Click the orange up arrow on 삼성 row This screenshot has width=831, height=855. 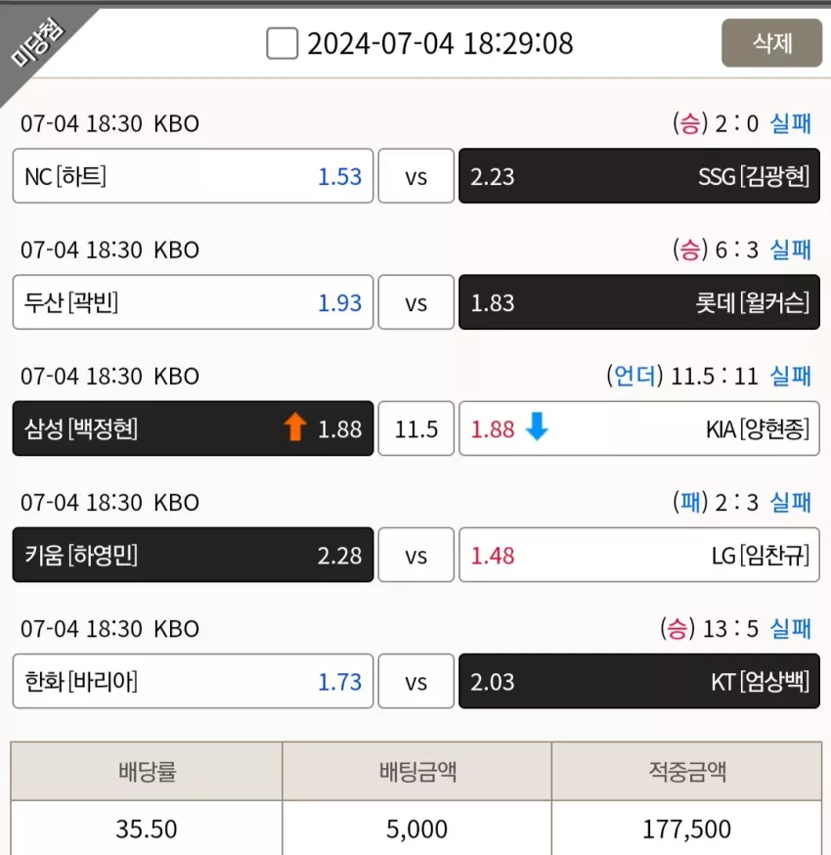(x=295, y=427)
